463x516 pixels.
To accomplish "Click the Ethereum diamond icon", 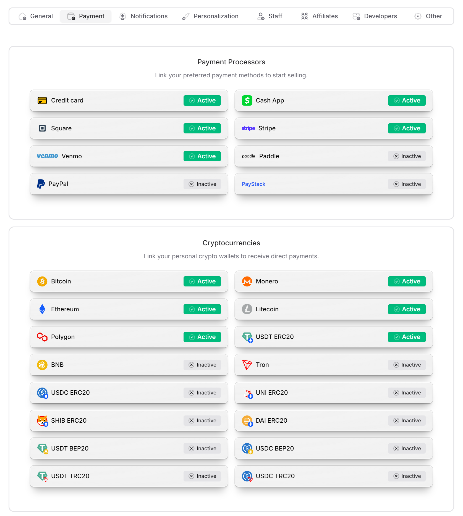I will (42, 309).
